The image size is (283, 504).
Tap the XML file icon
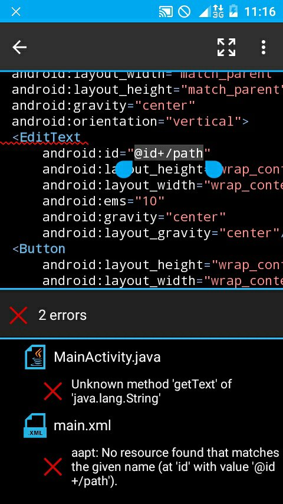click(35, 426)
